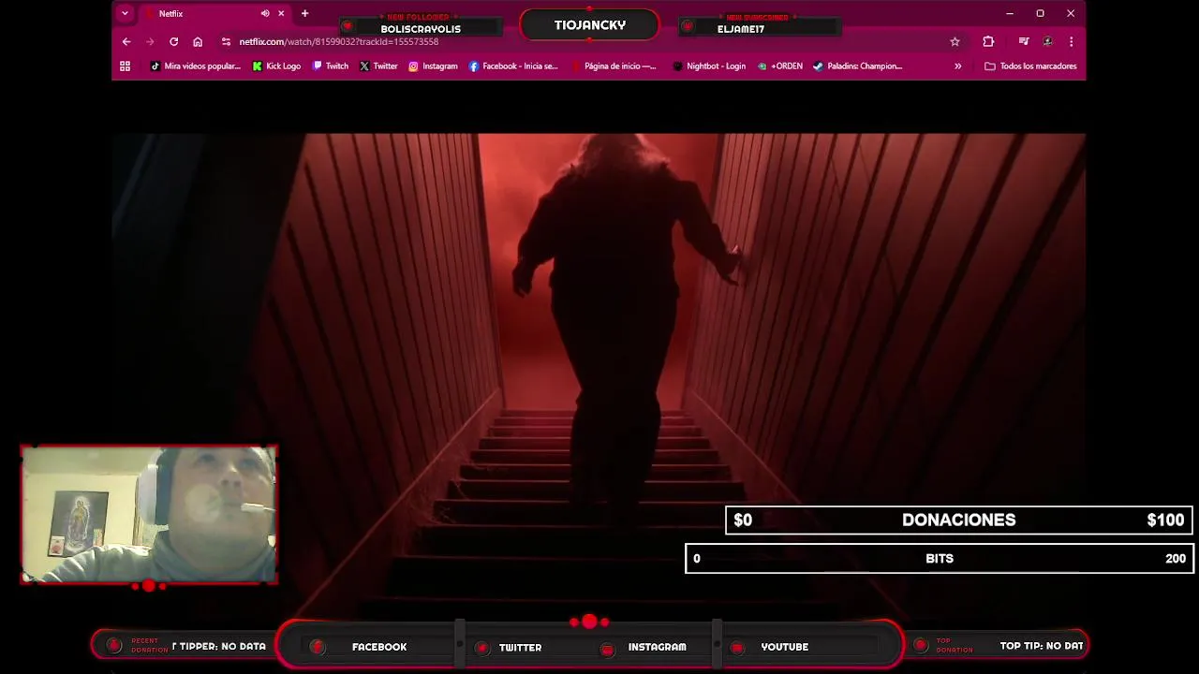Go forward to next page
Image resolution: width=1199 pixels, height=674 pixels.
(150, 41)
